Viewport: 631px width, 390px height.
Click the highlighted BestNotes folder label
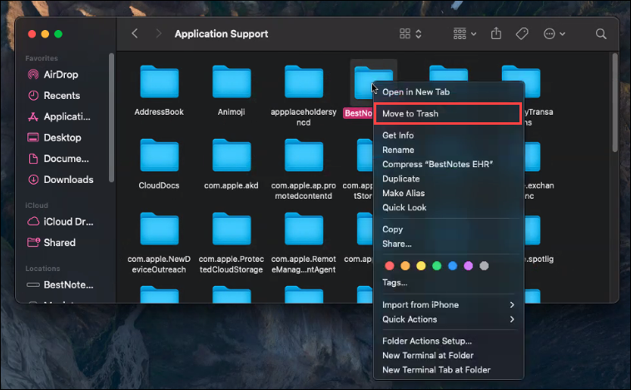point(358,113)
